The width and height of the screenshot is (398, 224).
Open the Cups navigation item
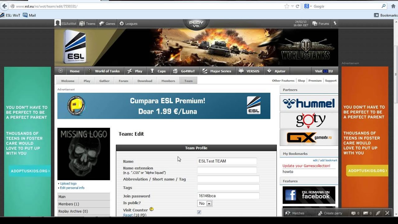[158, 71]
